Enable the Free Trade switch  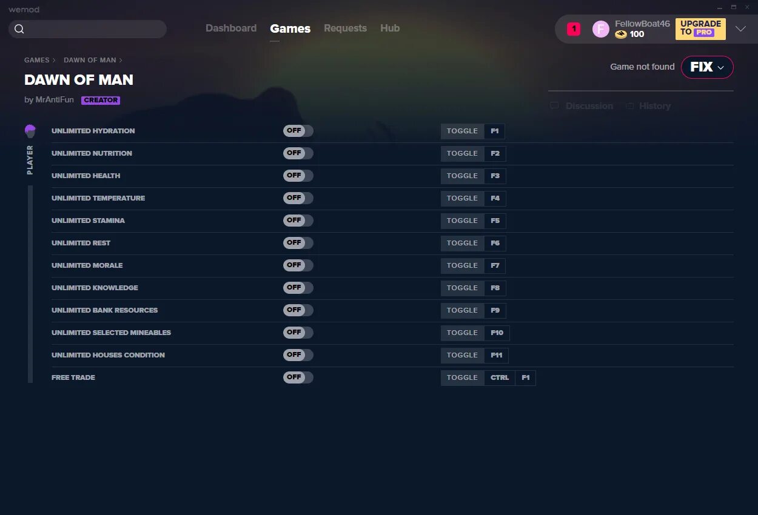[x=298, y=377]
